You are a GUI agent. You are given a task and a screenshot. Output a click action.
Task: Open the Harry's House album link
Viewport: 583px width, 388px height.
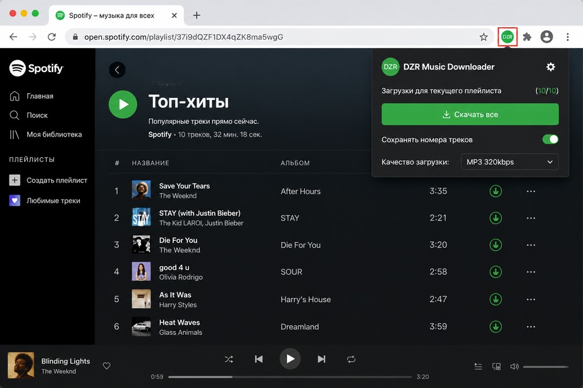[305, 300]
